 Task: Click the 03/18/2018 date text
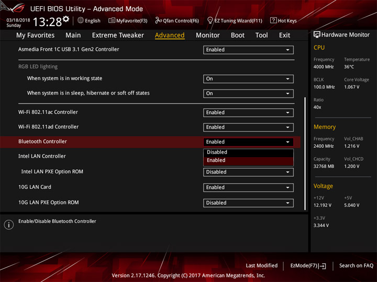point(18,20)
